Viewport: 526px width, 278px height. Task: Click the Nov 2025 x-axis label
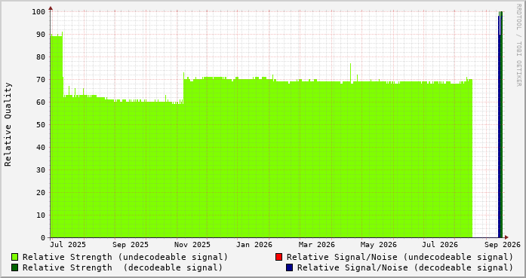192,245
